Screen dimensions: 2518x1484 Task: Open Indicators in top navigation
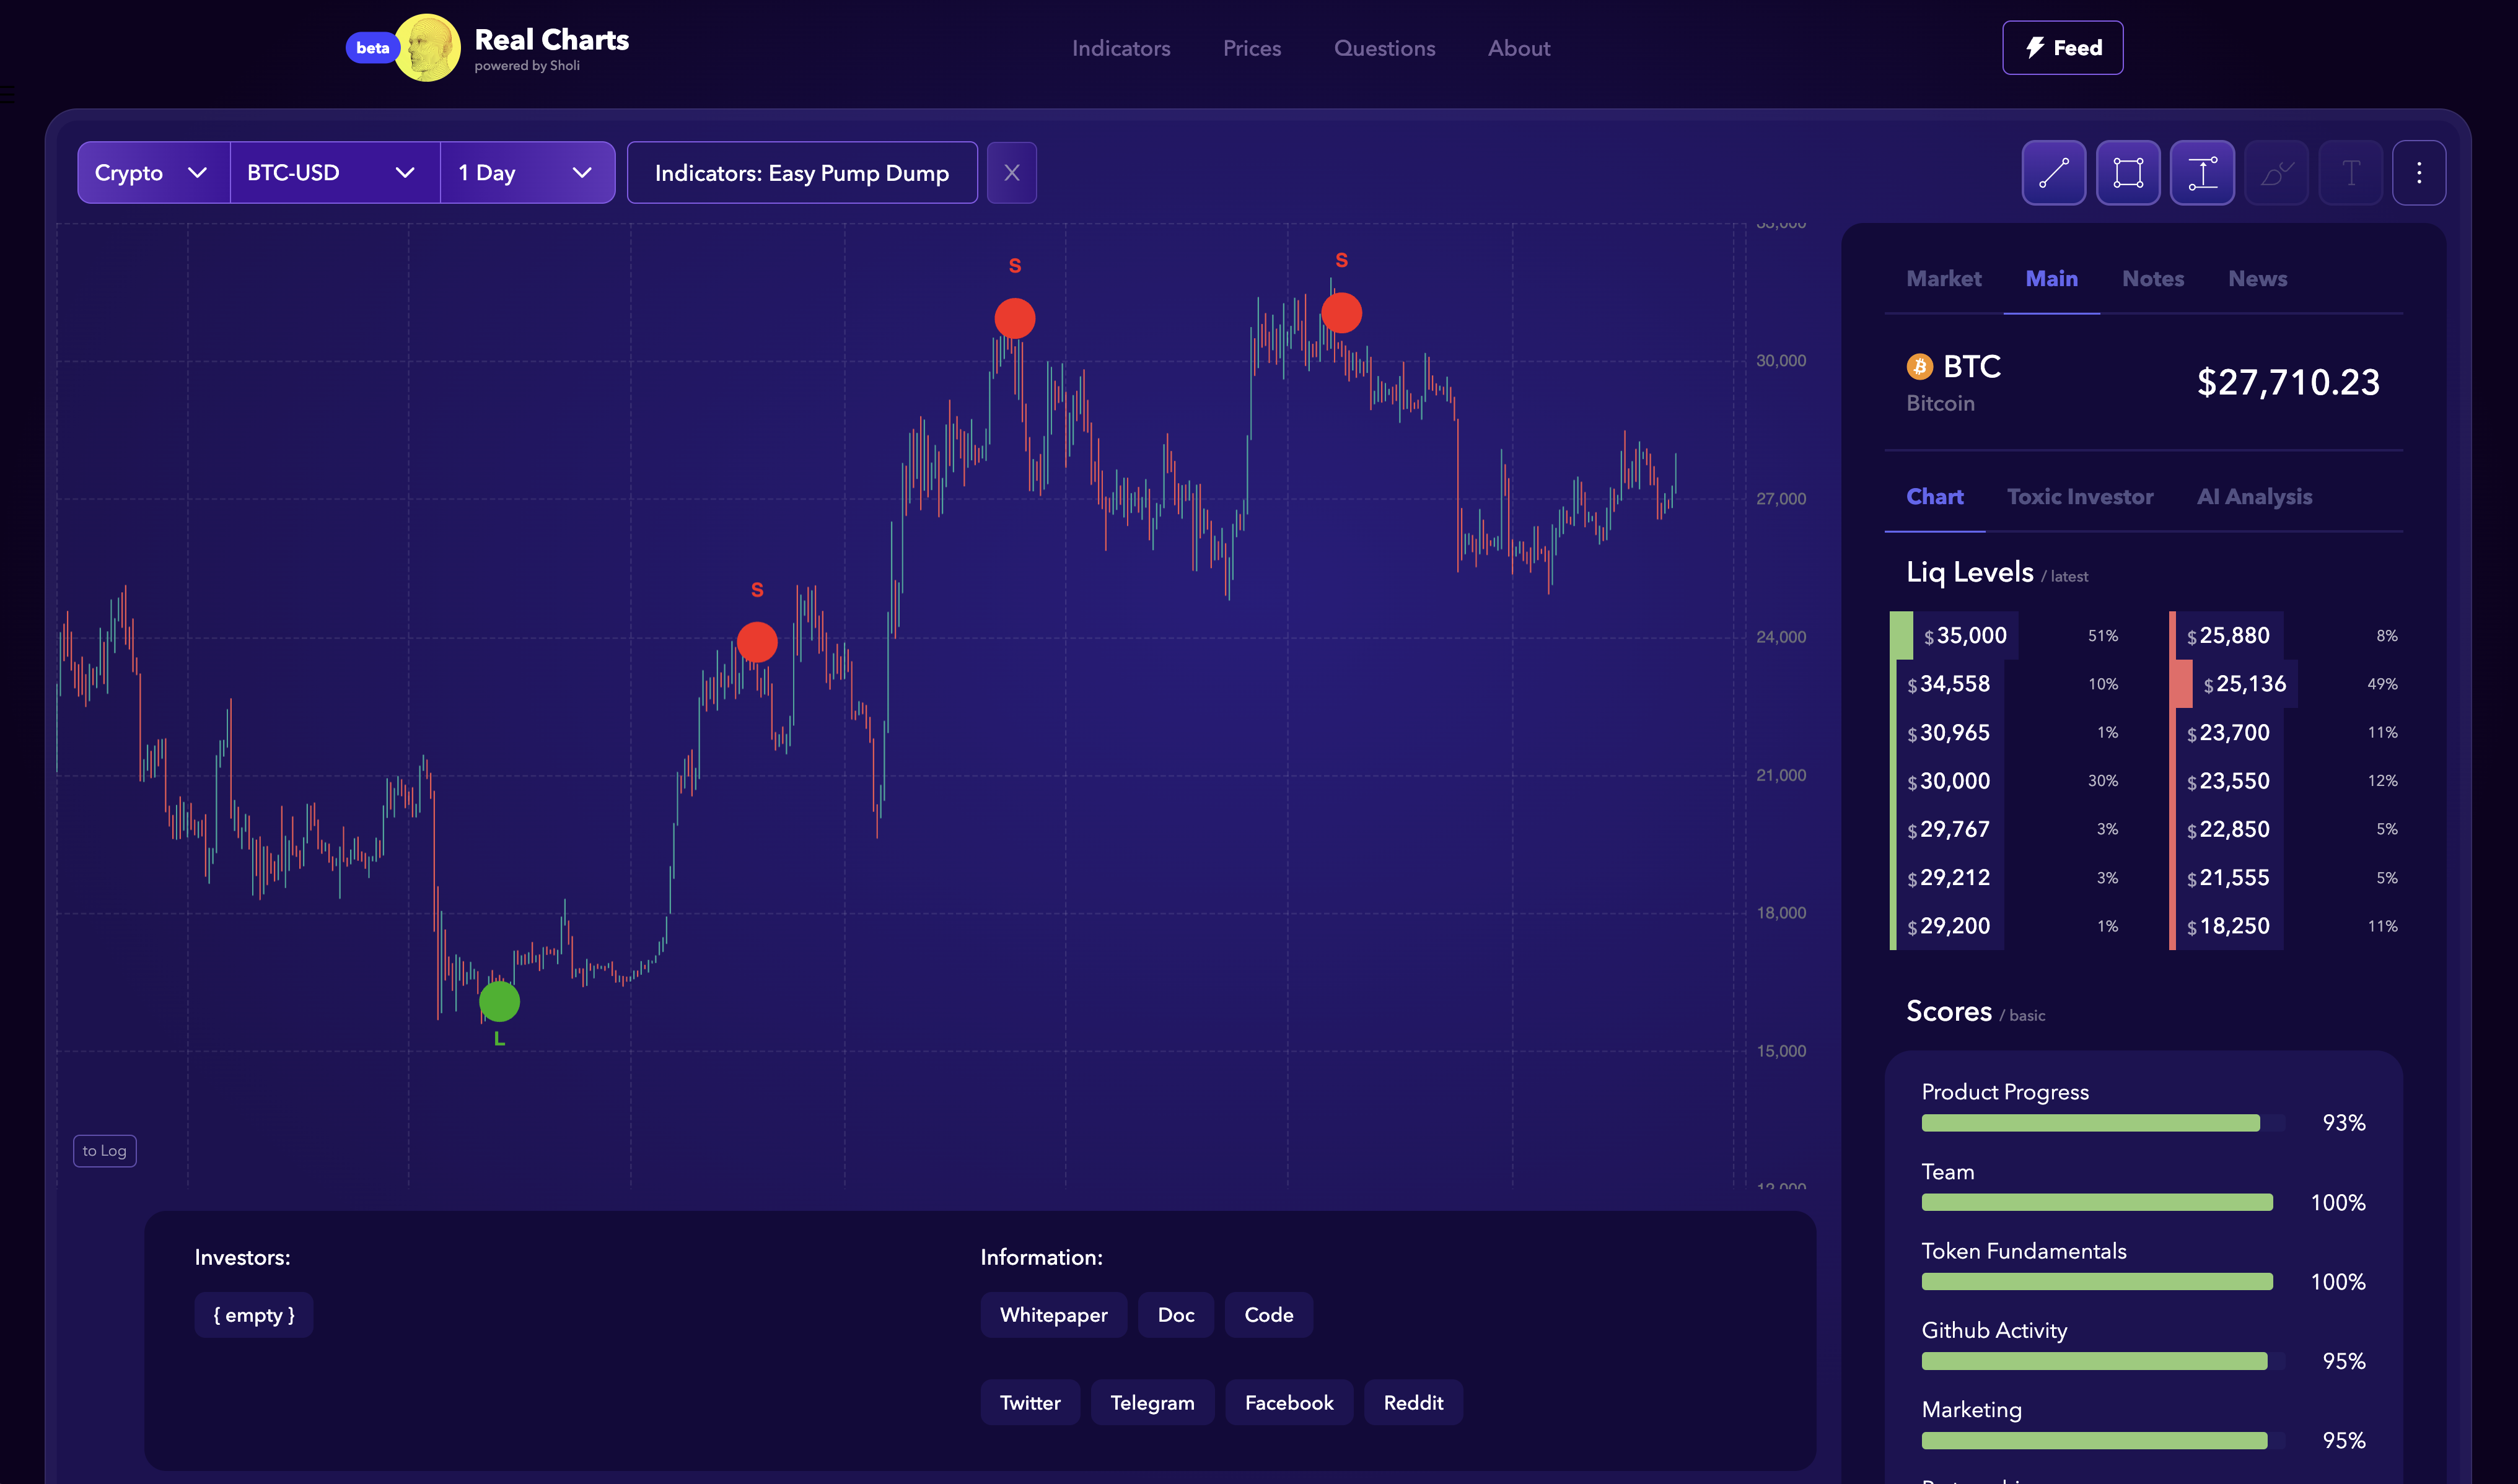coord(1120,48)
